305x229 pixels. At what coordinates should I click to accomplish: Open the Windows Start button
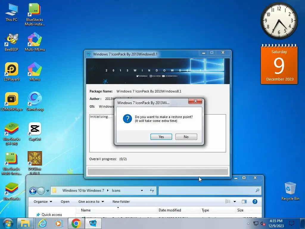8,223
